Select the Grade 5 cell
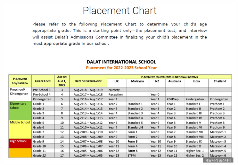The image size is (238, 165). 43,123
